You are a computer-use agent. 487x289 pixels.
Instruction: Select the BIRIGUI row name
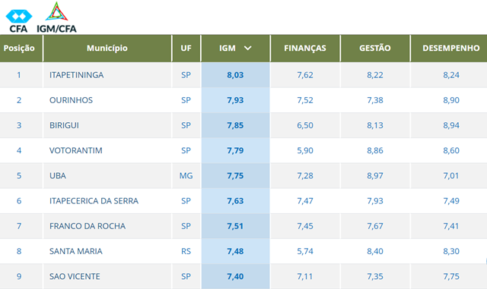[x=64, y=125]
